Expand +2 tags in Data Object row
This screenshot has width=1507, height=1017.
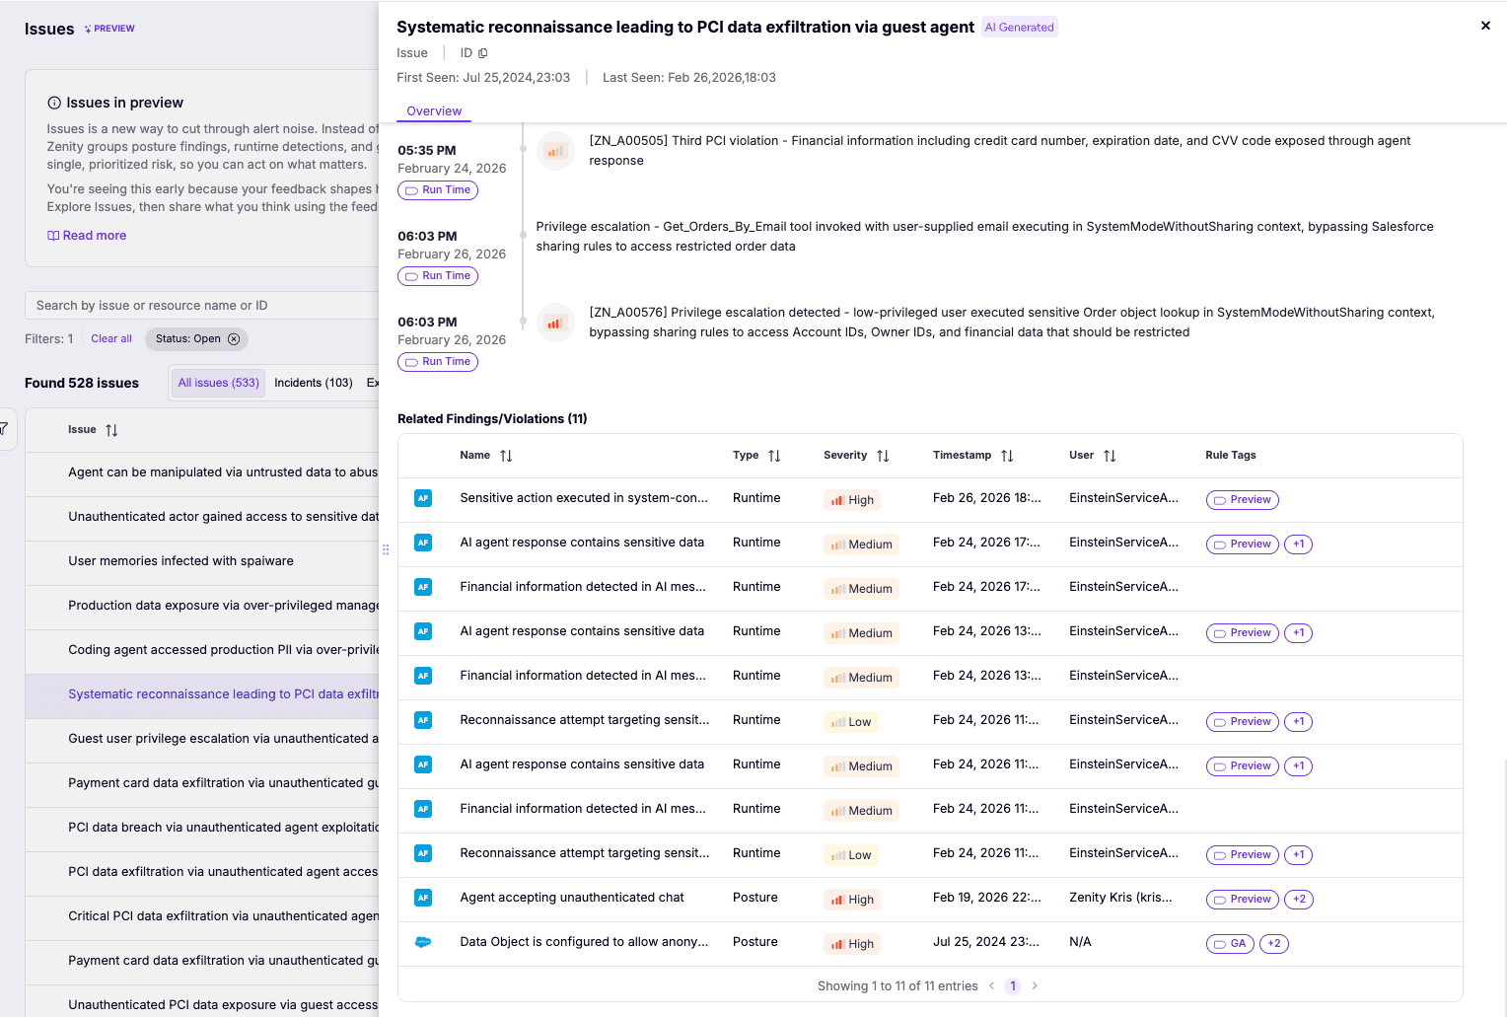1274,944
